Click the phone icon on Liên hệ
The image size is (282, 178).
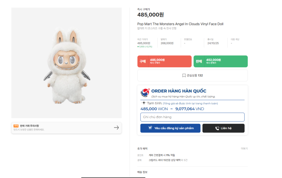(217, 128)
